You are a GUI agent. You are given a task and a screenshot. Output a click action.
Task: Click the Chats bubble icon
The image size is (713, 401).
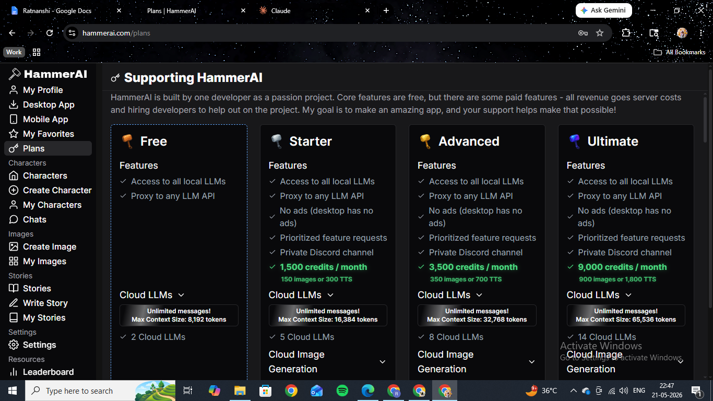click(14, 219)
